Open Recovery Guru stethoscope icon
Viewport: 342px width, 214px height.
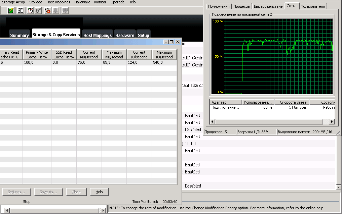point(48,10)
